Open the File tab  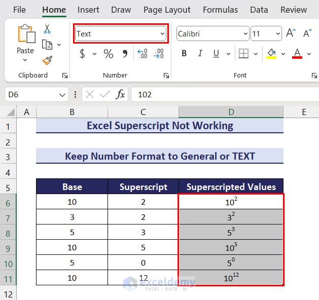20,10
